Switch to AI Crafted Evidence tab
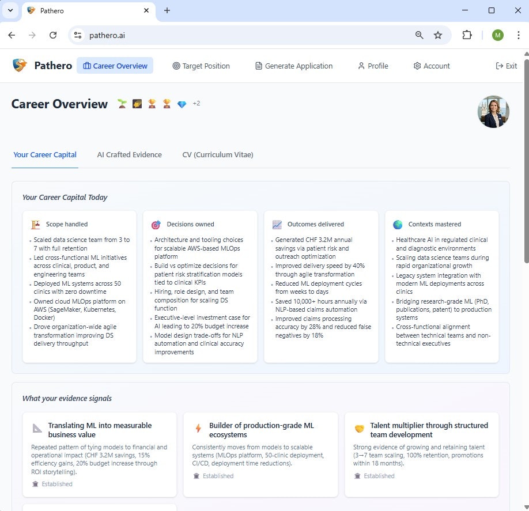The width and height of the screenshot is (529, 511). coord(129,155)
